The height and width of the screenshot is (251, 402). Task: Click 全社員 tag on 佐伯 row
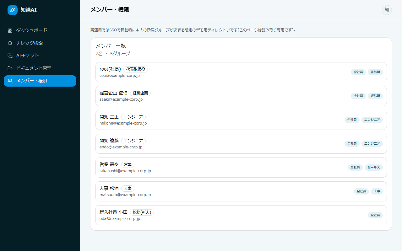coord(358,96)
